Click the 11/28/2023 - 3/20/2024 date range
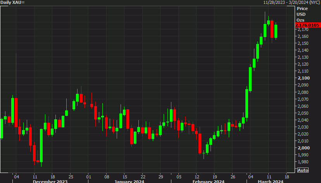This screenshot has width=321, height=183. pyautogui.click(x=292, y=2)
